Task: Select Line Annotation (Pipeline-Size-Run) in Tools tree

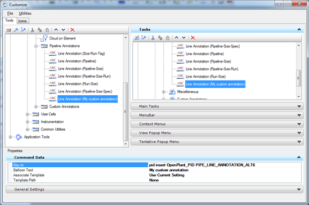Action: click(x=84, y=76)
